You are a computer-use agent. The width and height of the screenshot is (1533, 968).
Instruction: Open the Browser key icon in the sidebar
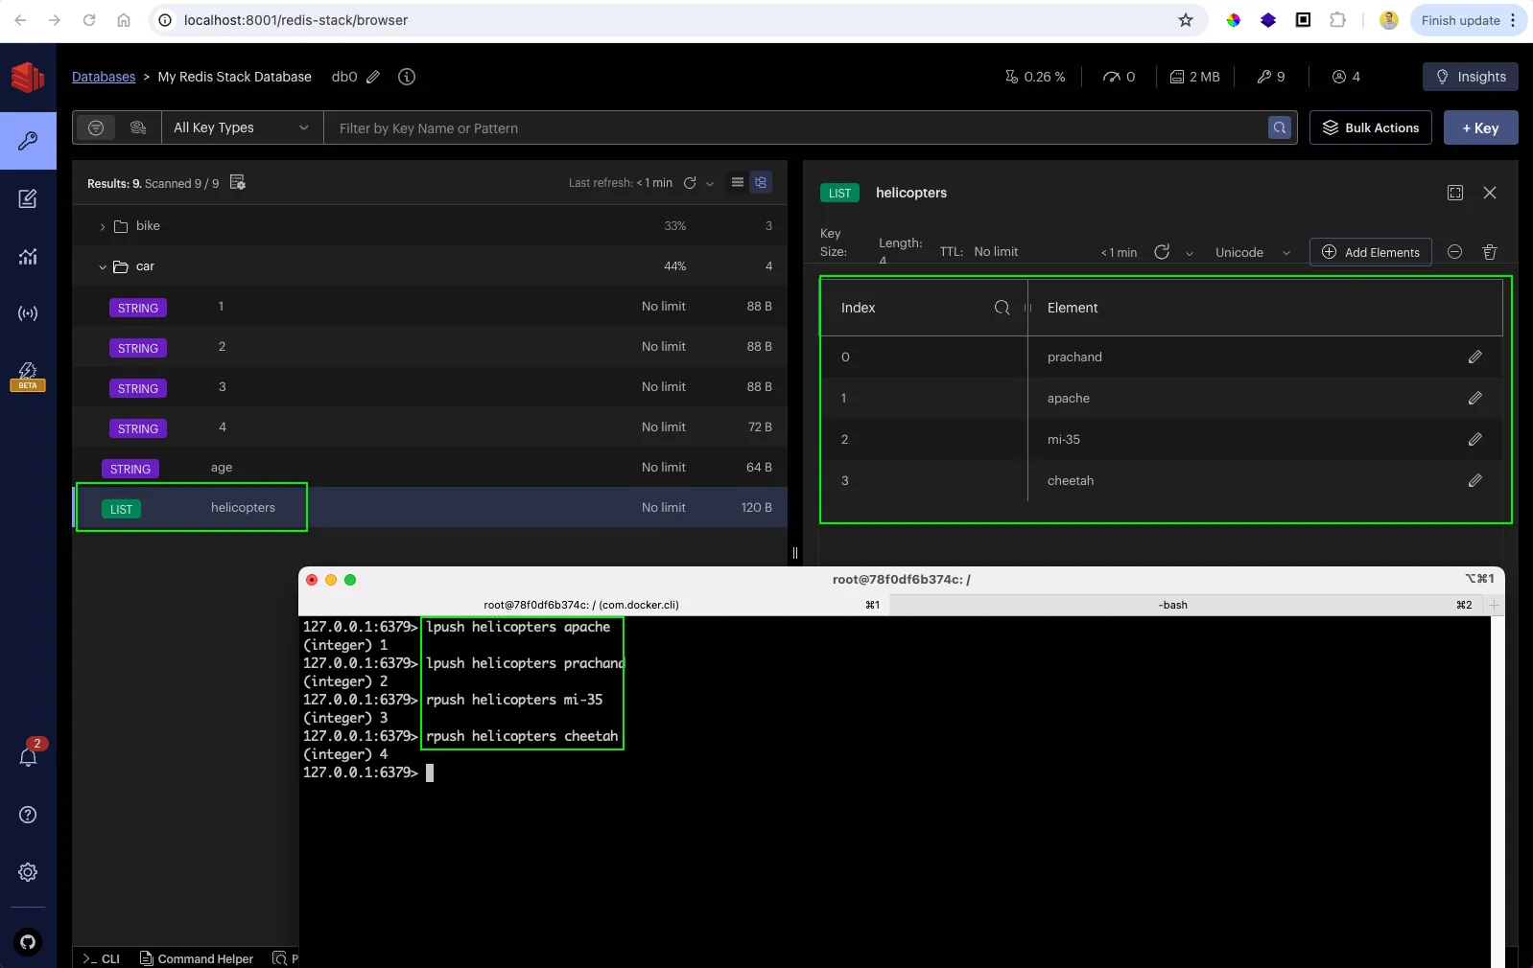[x=28, y=141]
